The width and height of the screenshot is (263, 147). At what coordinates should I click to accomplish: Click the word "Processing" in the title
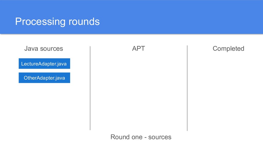pos(40,21)
